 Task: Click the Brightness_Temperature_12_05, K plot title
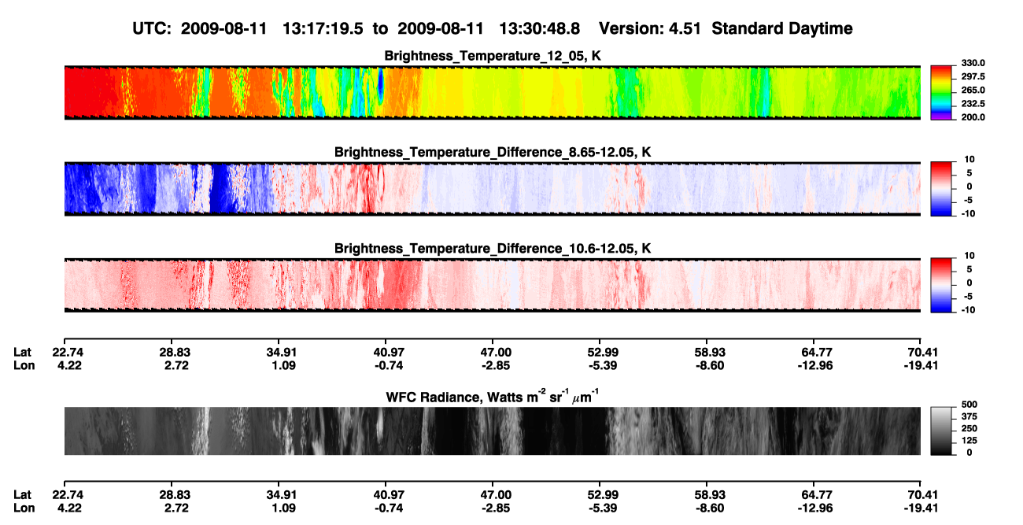(x=493, y=56)
